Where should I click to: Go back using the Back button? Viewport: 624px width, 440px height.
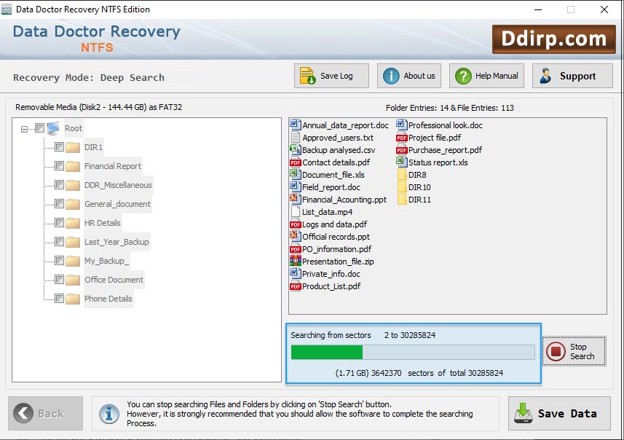45,413
